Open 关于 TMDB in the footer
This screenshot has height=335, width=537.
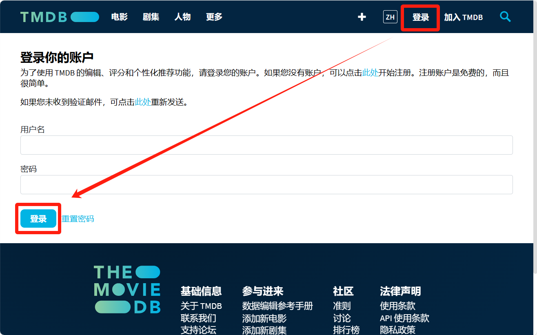(x=201, y=306)
